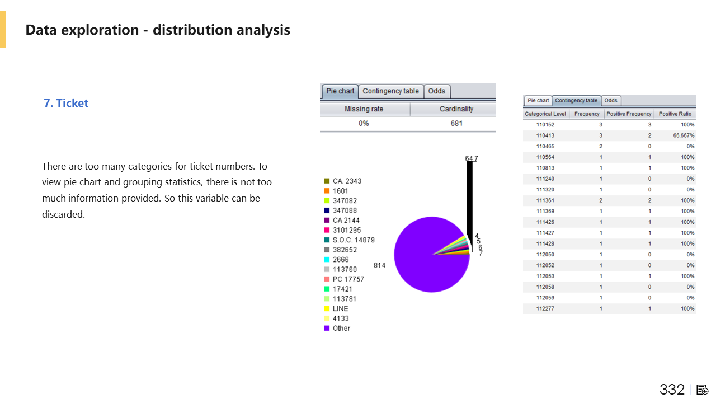The height and width of the screenshot is (403, 716).
Task: Click the Cardinality header cell
Action: point(456,109)
